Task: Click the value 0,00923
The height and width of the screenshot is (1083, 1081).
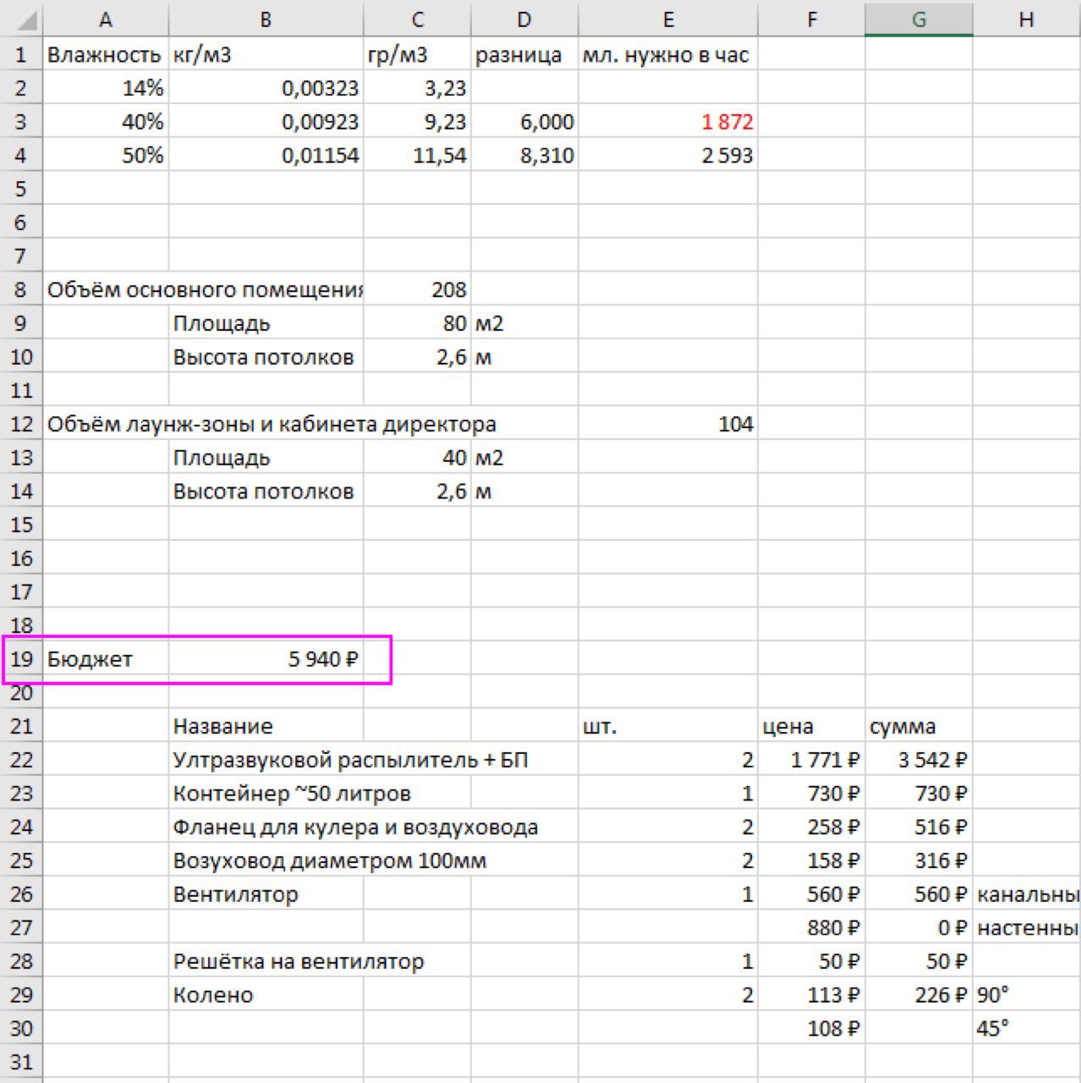Action: click(x=266, y=122)
